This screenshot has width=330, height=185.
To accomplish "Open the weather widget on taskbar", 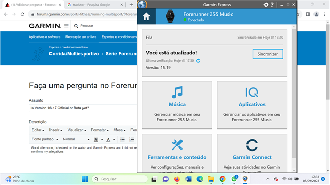I will [20, 179].
